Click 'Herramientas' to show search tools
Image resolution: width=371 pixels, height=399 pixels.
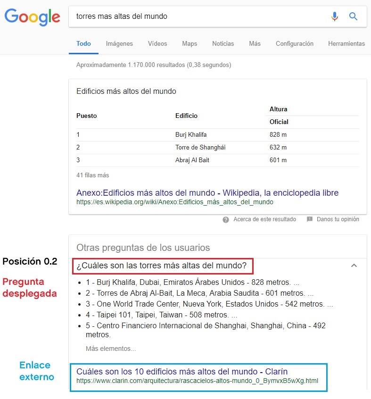[x=346, y=43]
